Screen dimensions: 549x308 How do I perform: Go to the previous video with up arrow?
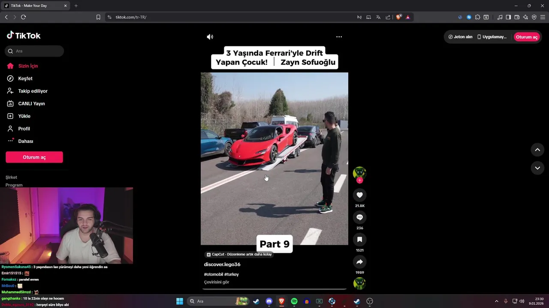coord(537,150)
